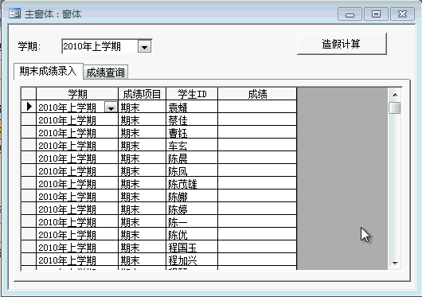Click the form icon in title bar
Image resolution: width=422 pixels, height=297 pixels.
(14, 14)
